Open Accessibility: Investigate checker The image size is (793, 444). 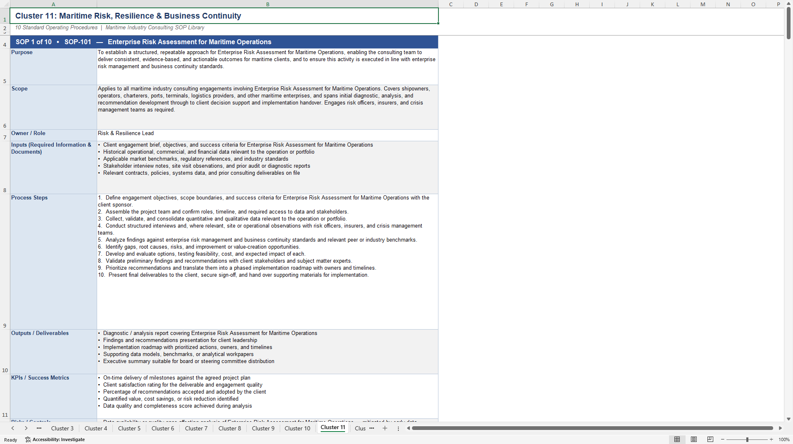(x=55, y=439)
